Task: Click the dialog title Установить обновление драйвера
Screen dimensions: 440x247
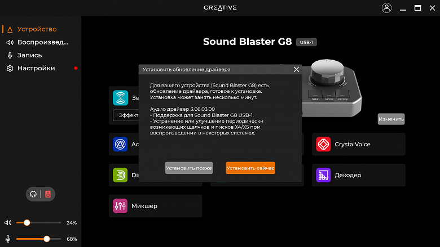Action: 186,69
